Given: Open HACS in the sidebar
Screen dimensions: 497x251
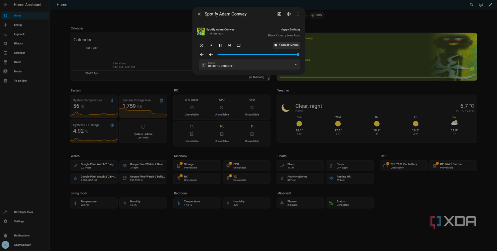Looking at the screenshot, I should [x=25, y=62].
